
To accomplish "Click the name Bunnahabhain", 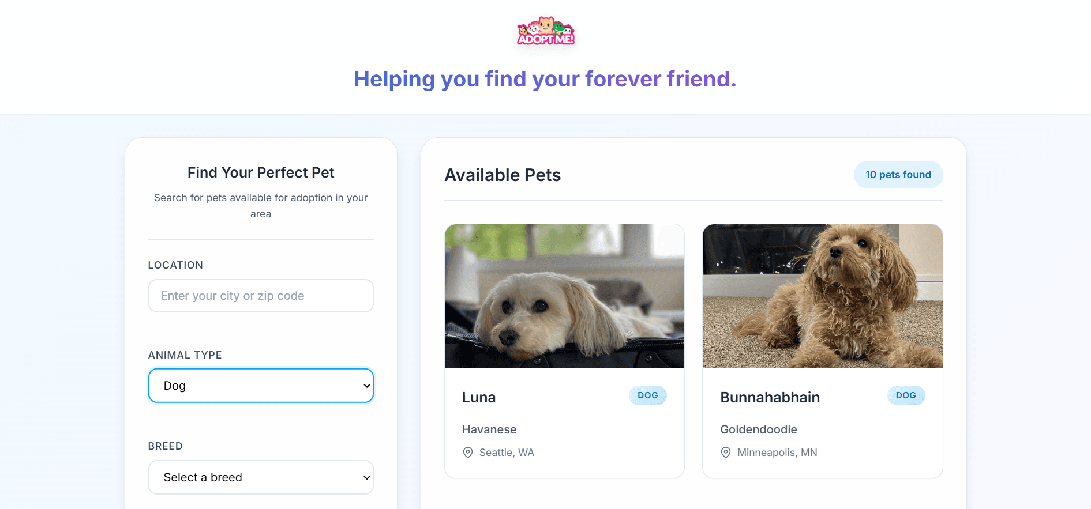I will point(770,397).
